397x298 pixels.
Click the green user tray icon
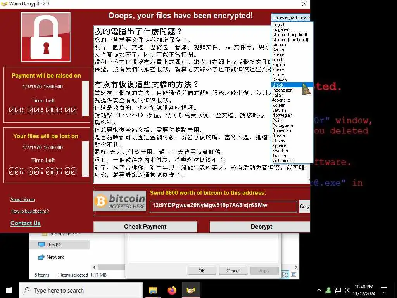point(328,290)
